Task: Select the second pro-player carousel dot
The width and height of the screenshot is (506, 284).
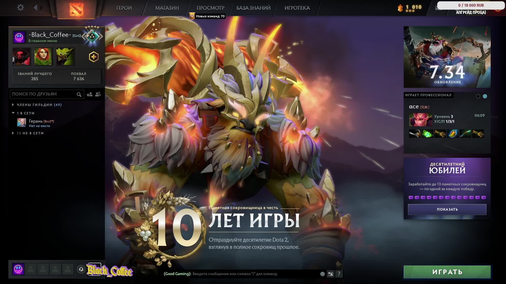Action: click(x=485, y=96)
